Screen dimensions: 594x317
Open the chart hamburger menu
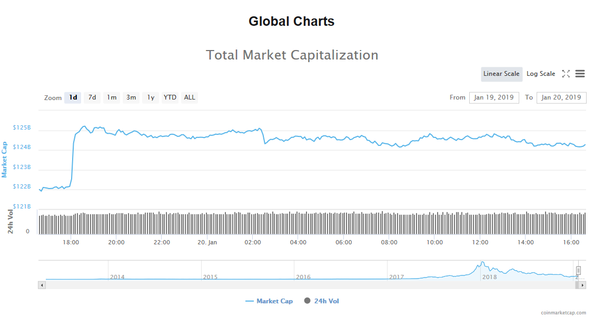click(x=580, y=74)
